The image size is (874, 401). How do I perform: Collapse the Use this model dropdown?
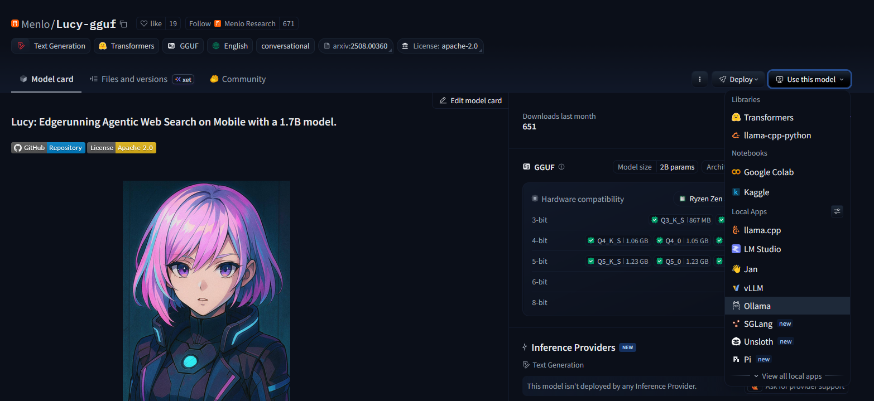809,79
